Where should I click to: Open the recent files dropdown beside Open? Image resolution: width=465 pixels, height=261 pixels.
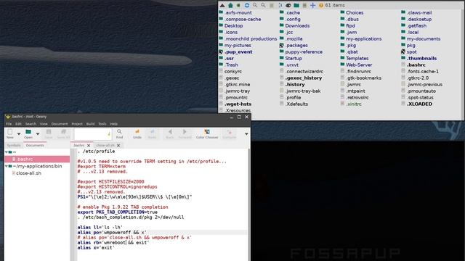(x=38, y=134)
